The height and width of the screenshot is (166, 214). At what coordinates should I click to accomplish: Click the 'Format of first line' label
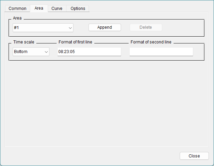point(75,42)
